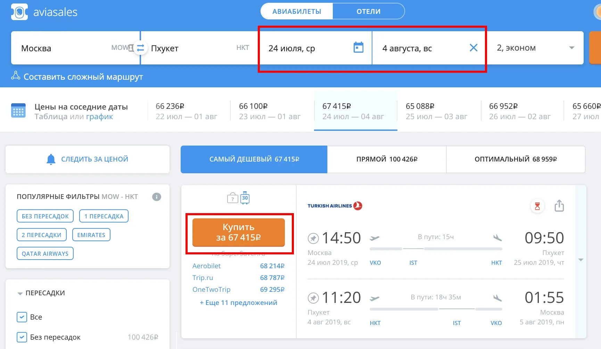Select САМЫЙ ДЕШЕВЫЙ 67 415₽ tab
Screen dimensions: 601x349
[x=254, y=159]
